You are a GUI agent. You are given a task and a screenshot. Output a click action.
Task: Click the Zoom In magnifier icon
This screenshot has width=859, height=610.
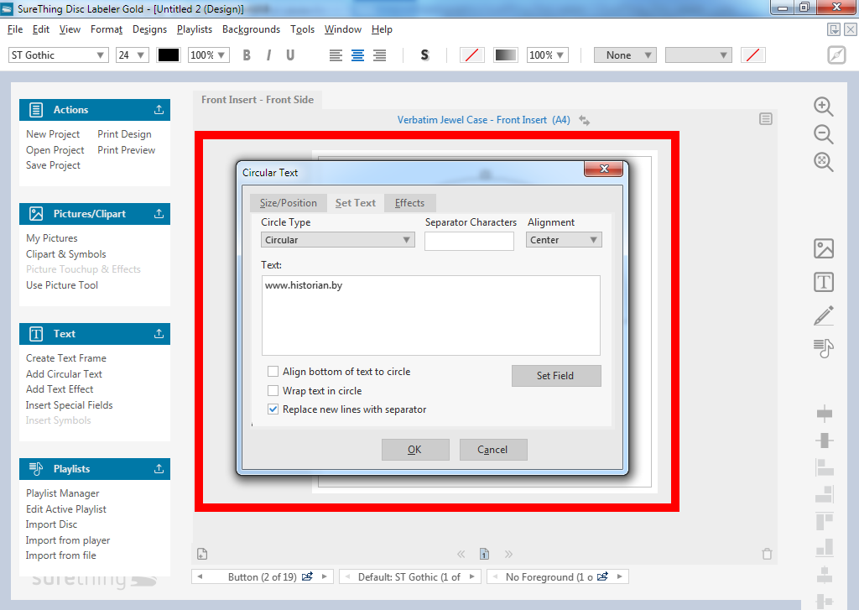point(824,107)
